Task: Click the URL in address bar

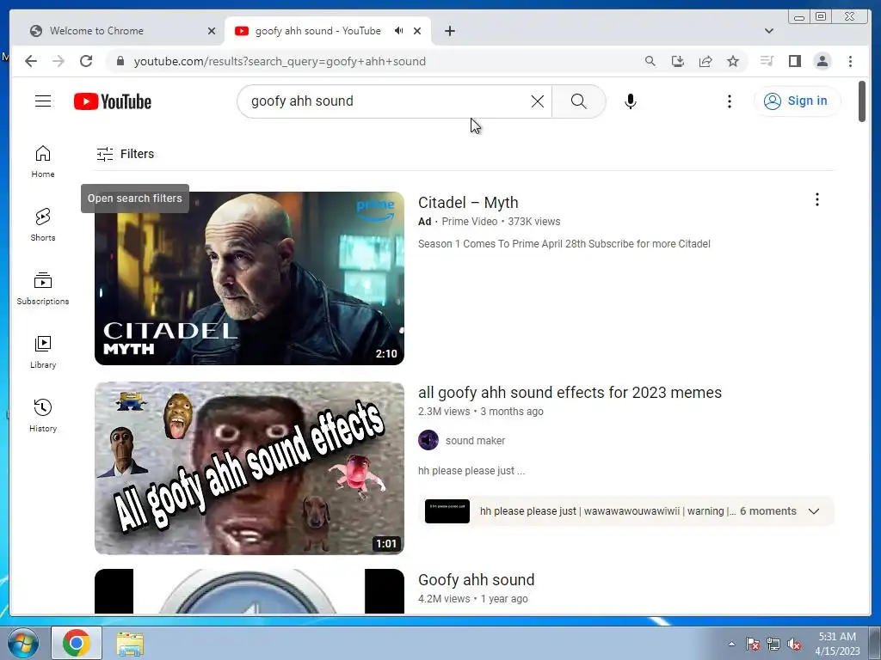Action: [x=280, y=61]
